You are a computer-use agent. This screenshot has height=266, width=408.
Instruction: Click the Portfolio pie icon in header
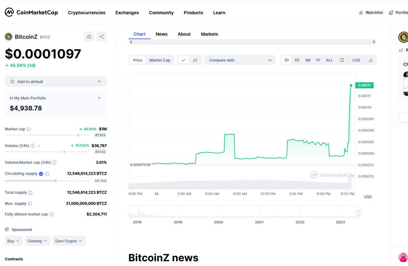391,13
